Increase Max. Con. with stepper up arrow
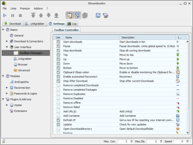Image resolution: width=193 pixels, height=145 pixels. pos(132,140)
